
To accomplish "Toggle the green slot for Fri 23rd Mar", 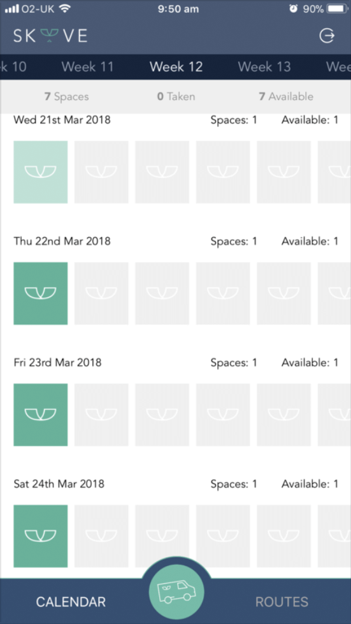I will [41, 415].
